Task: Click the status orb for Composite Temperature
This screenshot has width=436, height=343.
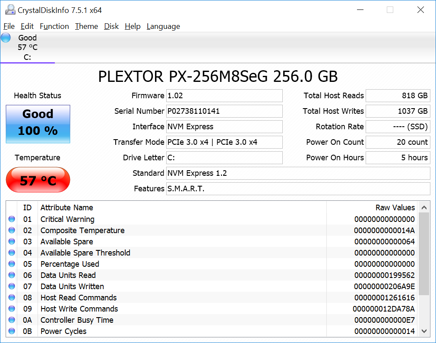Action: [x=12, y=230]
